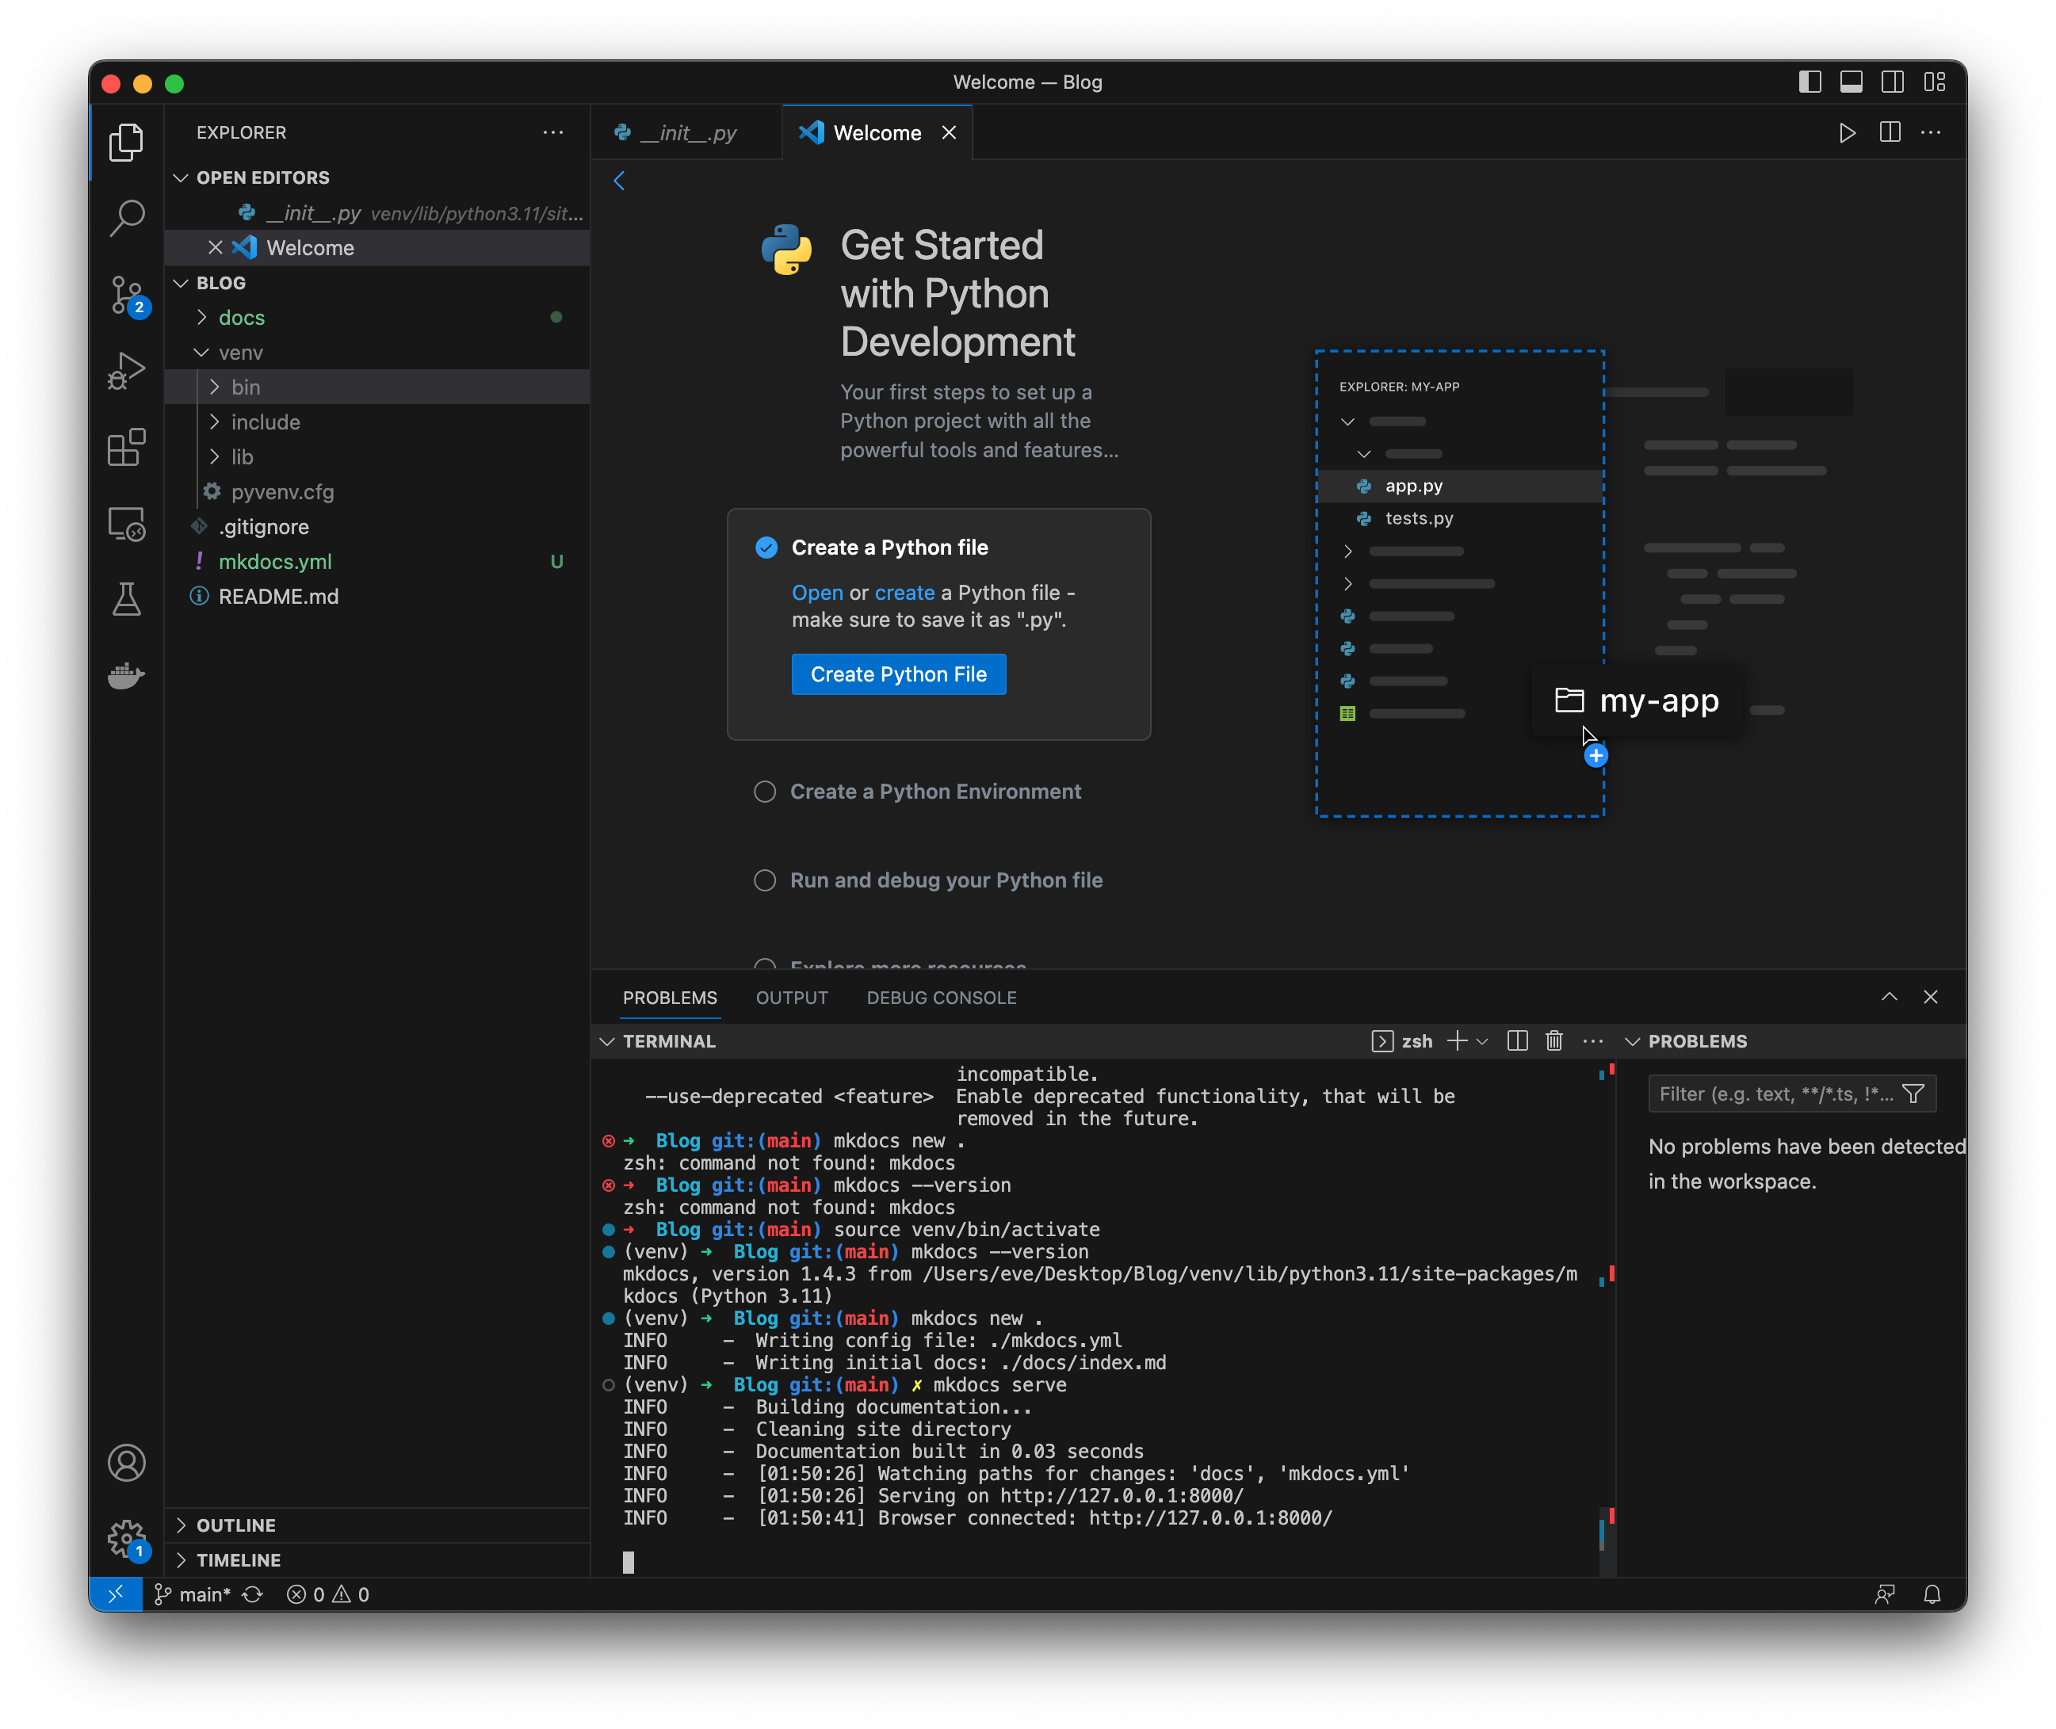Synchronize changes in the status bar

click(253, 1595)
